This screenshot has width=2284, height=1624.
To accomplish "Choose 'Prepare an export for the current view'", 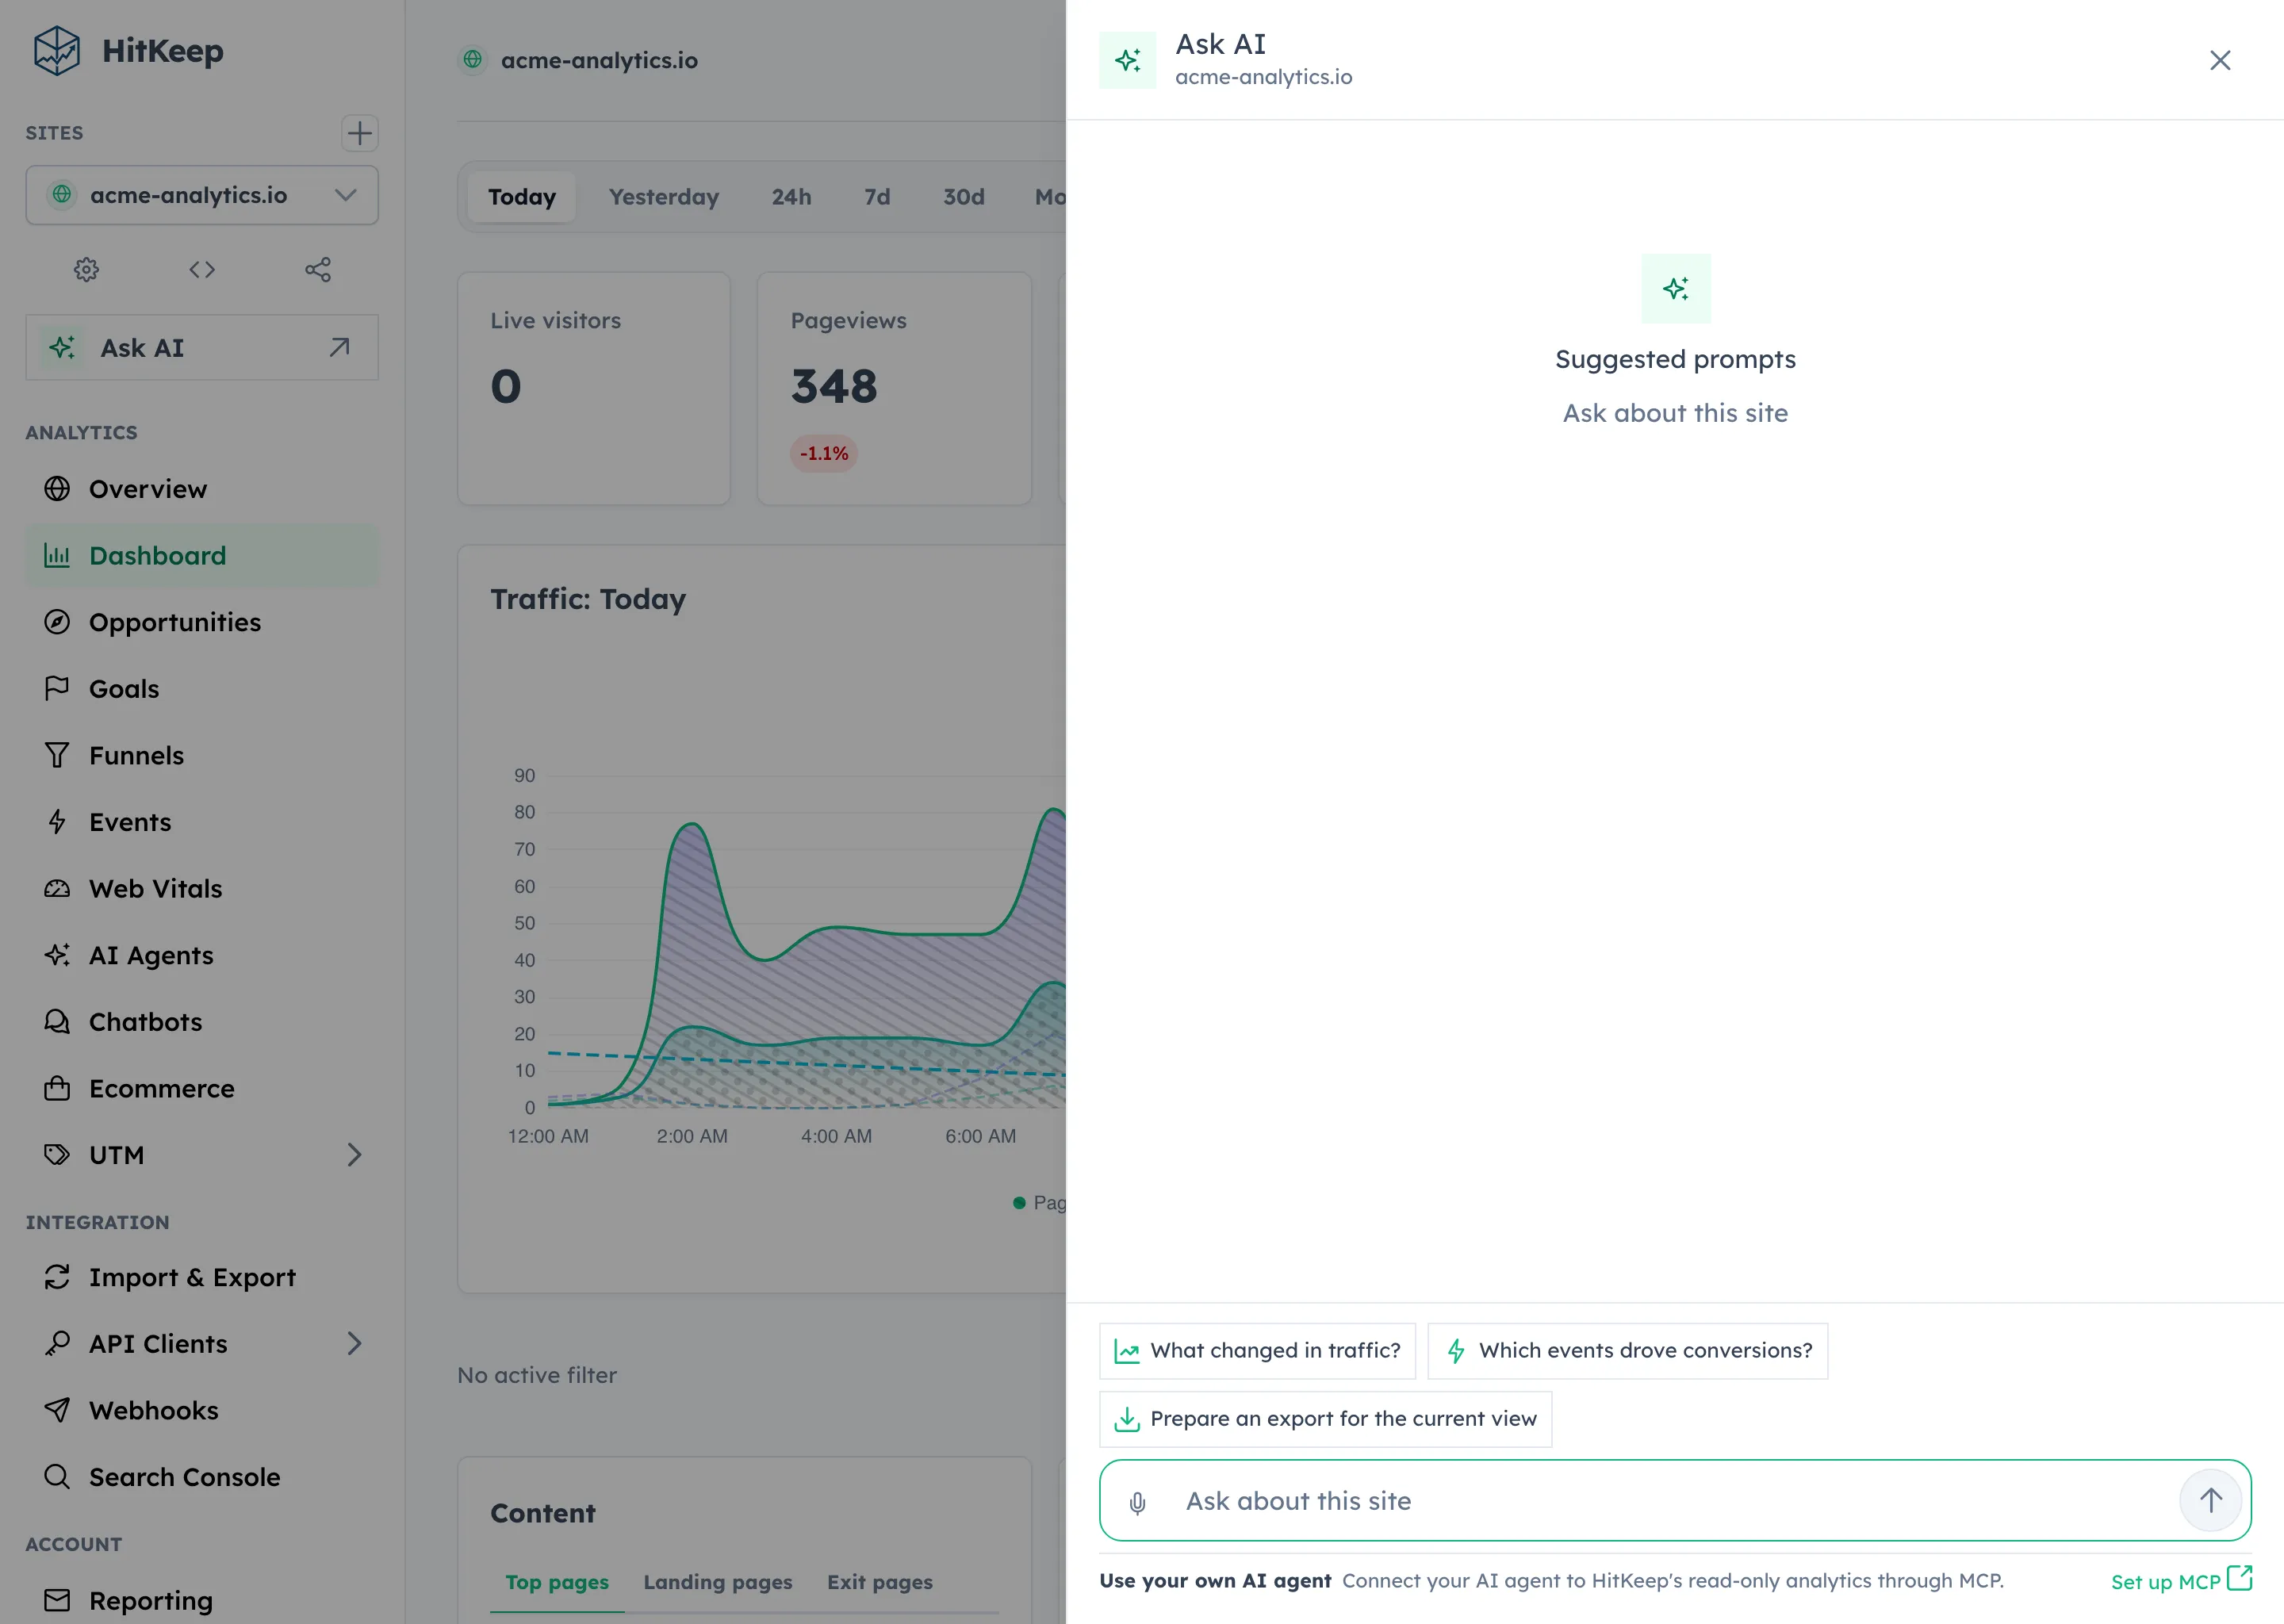I will [x=1325, y=1419].
